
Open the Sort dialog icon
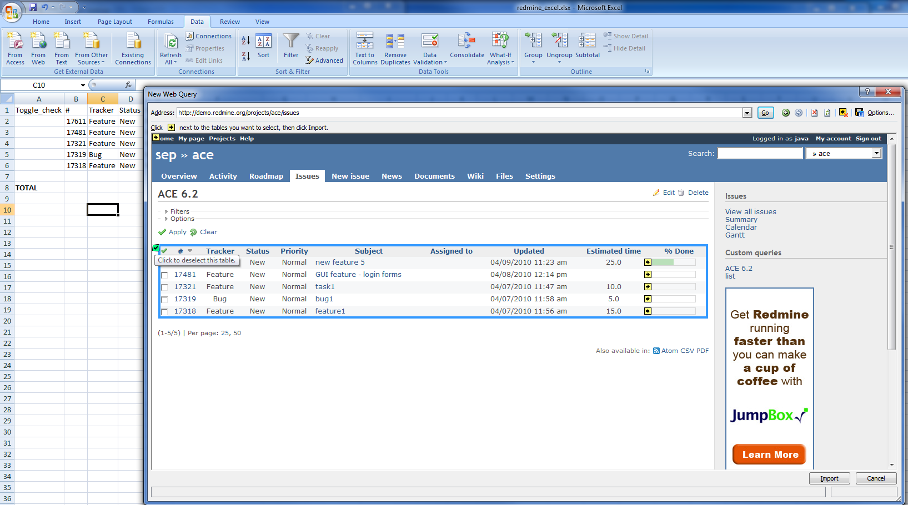(x=263, y=46)
